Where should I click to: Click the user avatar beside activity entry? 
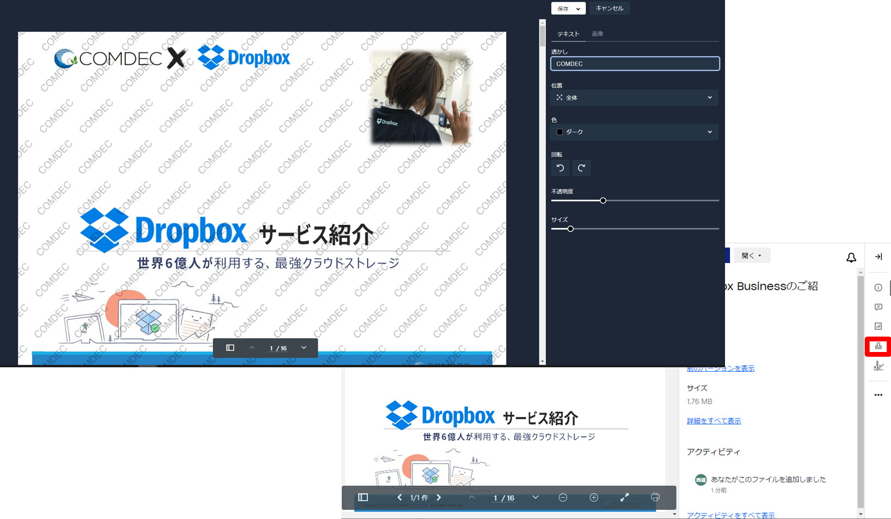701,480
